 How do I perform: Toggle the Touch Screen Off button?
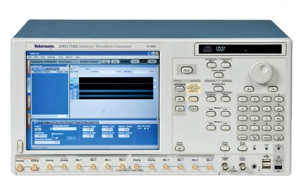pyautogui.click(x=180, y=148)
